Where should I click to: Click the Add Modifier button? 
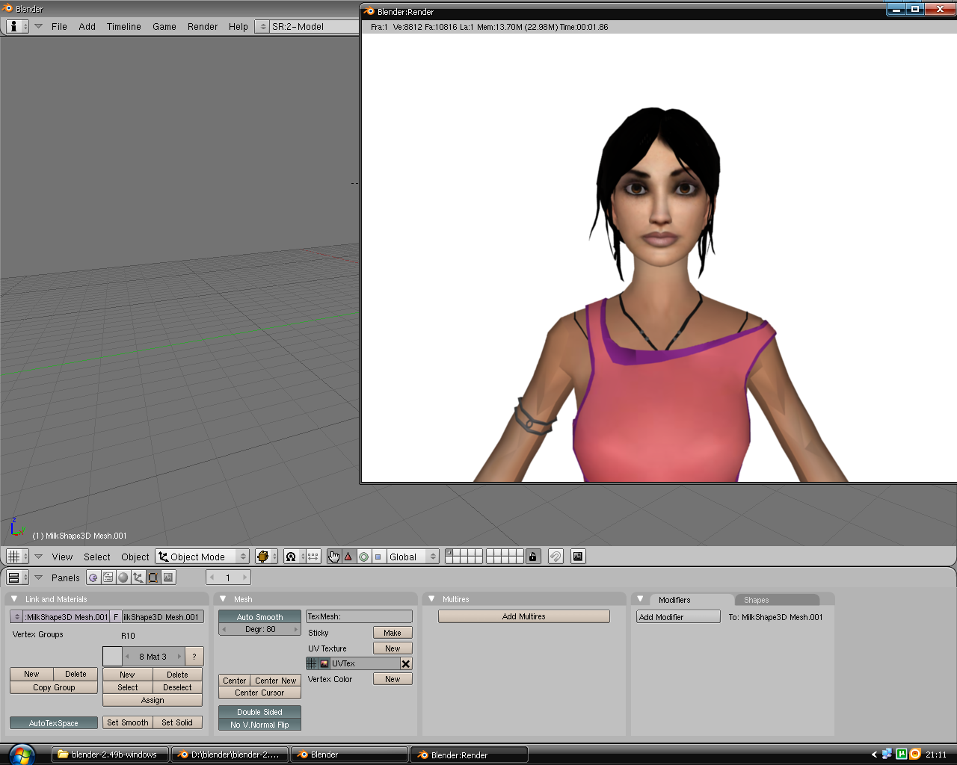click(677, 617)
